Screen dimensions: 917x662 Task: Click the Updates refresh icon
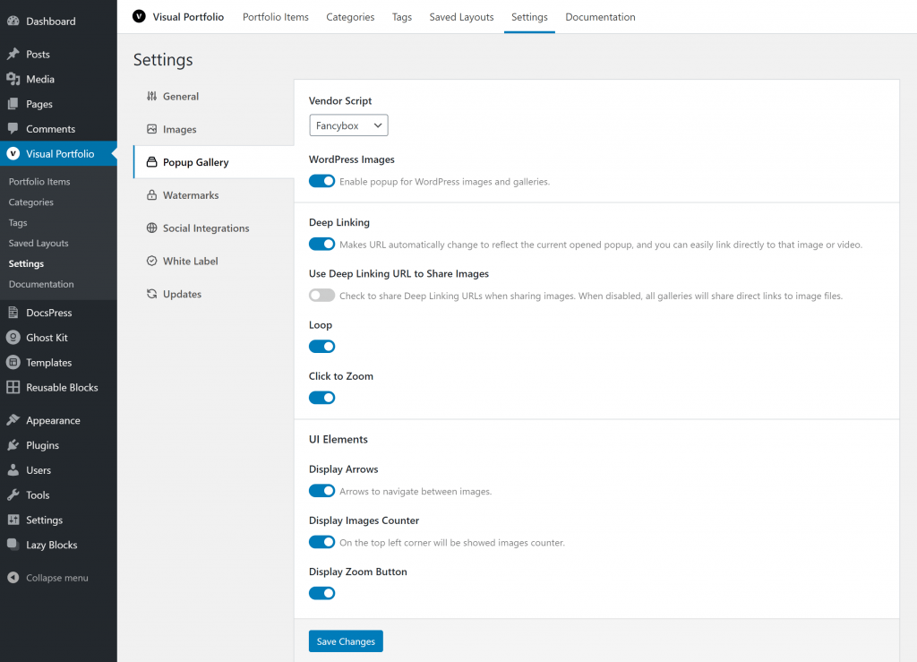pyautogui.click(x=152, y=294)
